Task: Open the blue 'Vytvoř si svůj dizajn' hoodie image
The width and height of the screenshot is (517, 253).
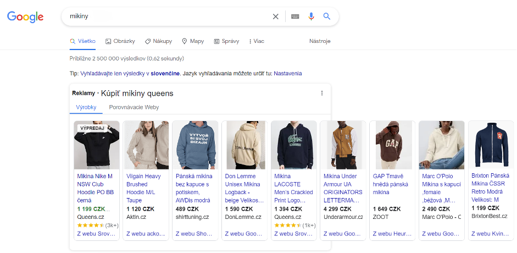Action: [x=195, y=145]
